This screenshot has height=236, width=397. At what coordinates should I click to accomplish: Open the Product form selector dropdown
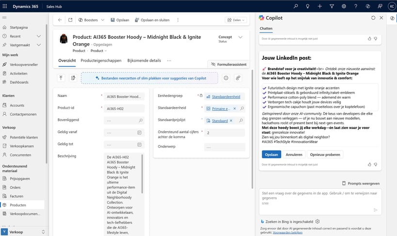pyautogui.click(x=99, y=51)
